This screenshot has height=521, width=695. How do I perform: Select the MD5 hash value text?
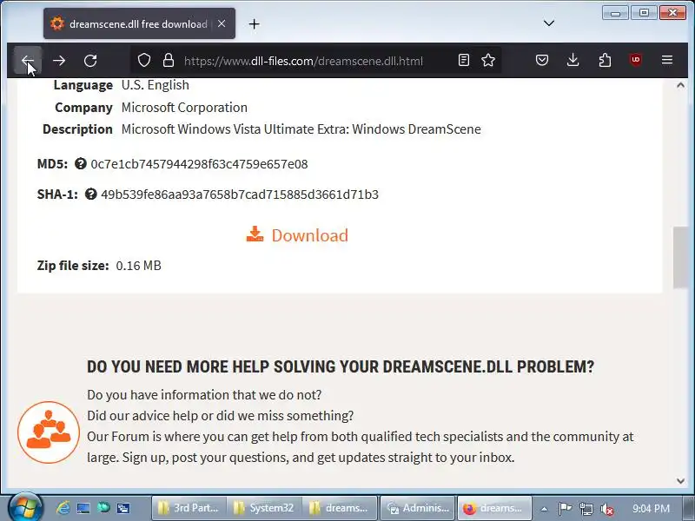[199, 164]
